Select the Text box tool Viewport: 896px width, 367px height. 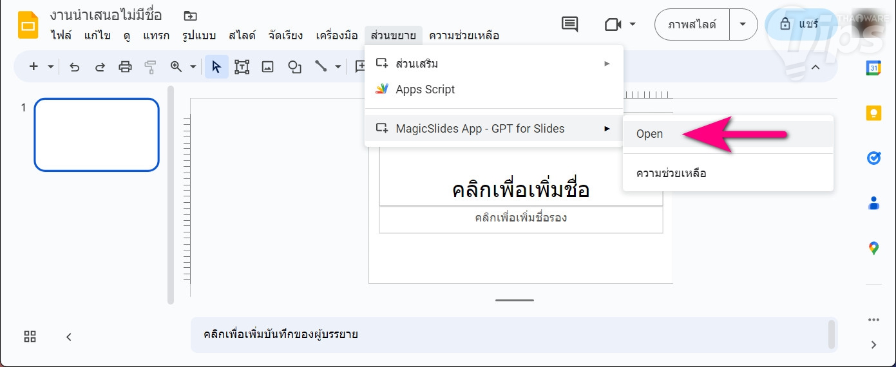[242, 66]
